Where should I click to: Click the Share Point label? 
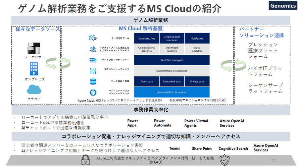click(202, 148)
